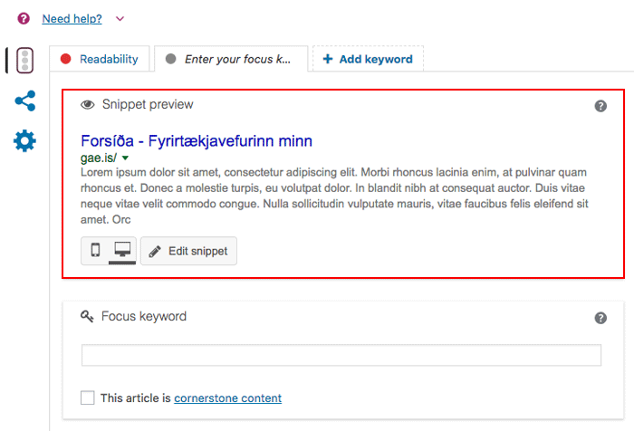This screenshot has width=634, height=431.
Task: Click the snippet meta description text
Action: (x=335, y=195)
